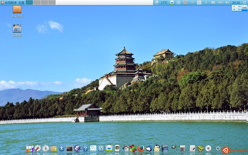Open the clipboard indicator in the top panel
Screen dimensions: 248x155
178,3
